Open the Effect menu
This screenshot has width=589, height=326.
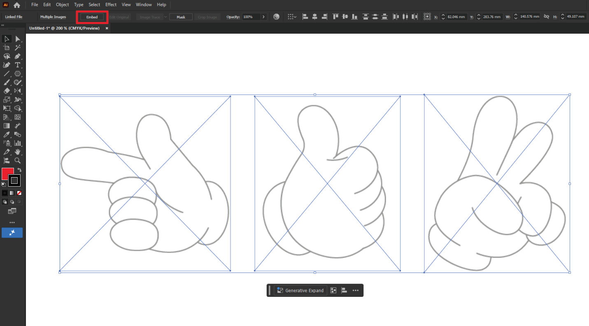click(x=111, y=5)
